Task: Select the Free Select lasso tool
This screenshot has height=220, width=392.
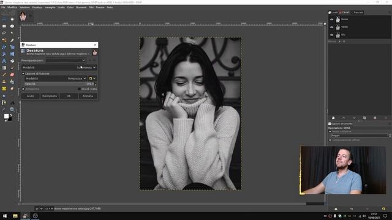Action: pyautogui.click(x=4, y=33)
